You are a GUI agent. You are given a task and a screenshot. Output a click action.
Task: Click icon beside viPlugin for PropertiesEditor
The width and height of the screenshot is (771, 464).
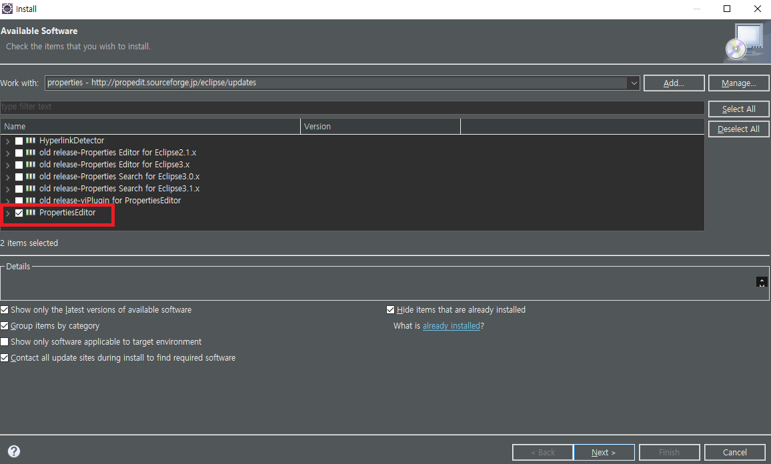pos(31,200)
